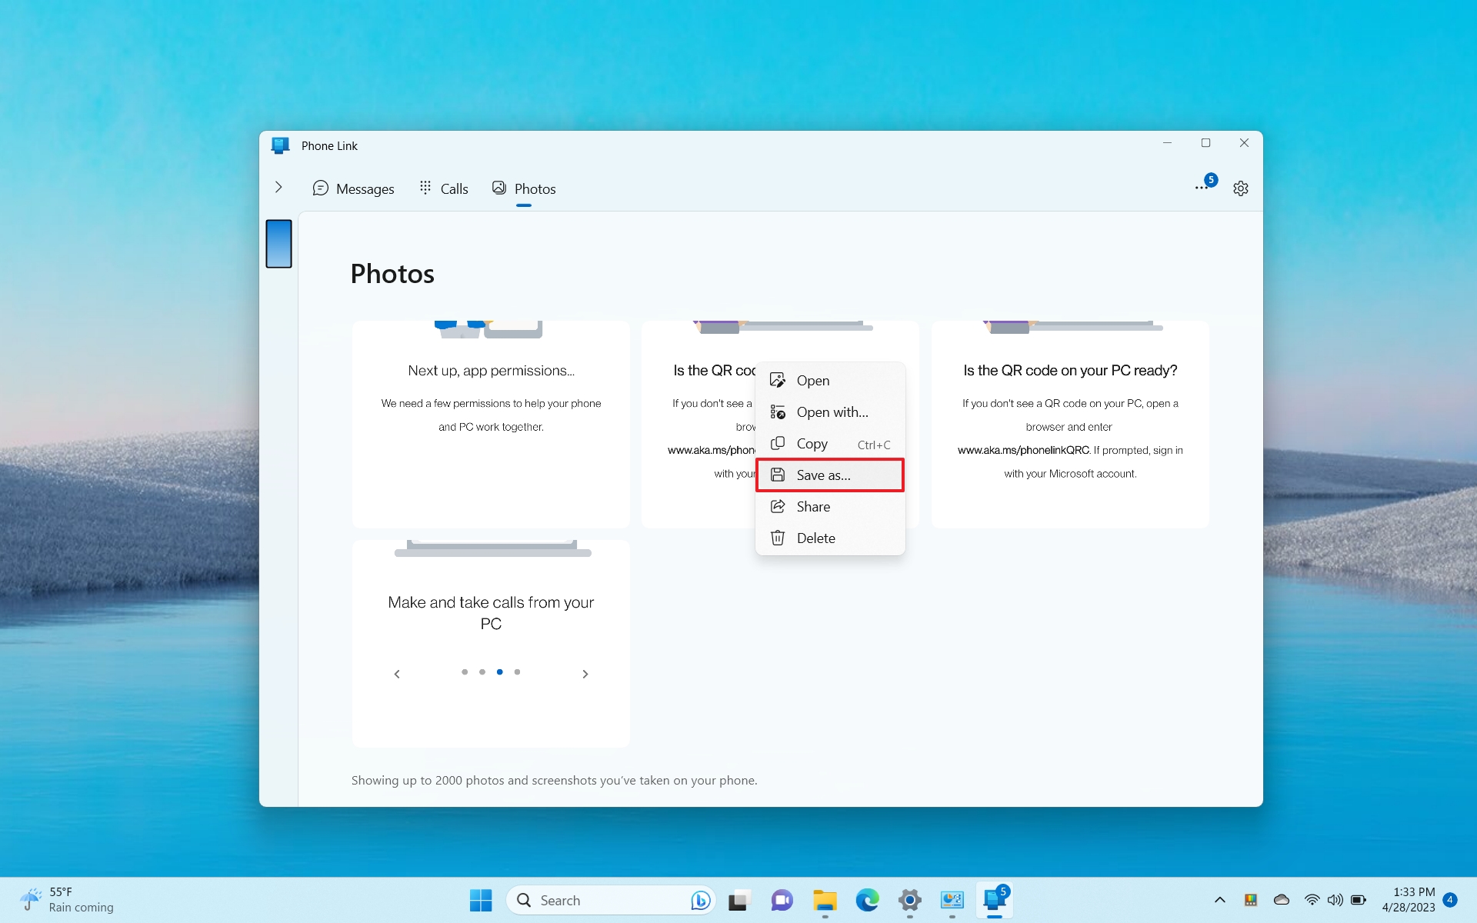Select the third carousel dot indicator
The image size is (1477, 923).
500,671
